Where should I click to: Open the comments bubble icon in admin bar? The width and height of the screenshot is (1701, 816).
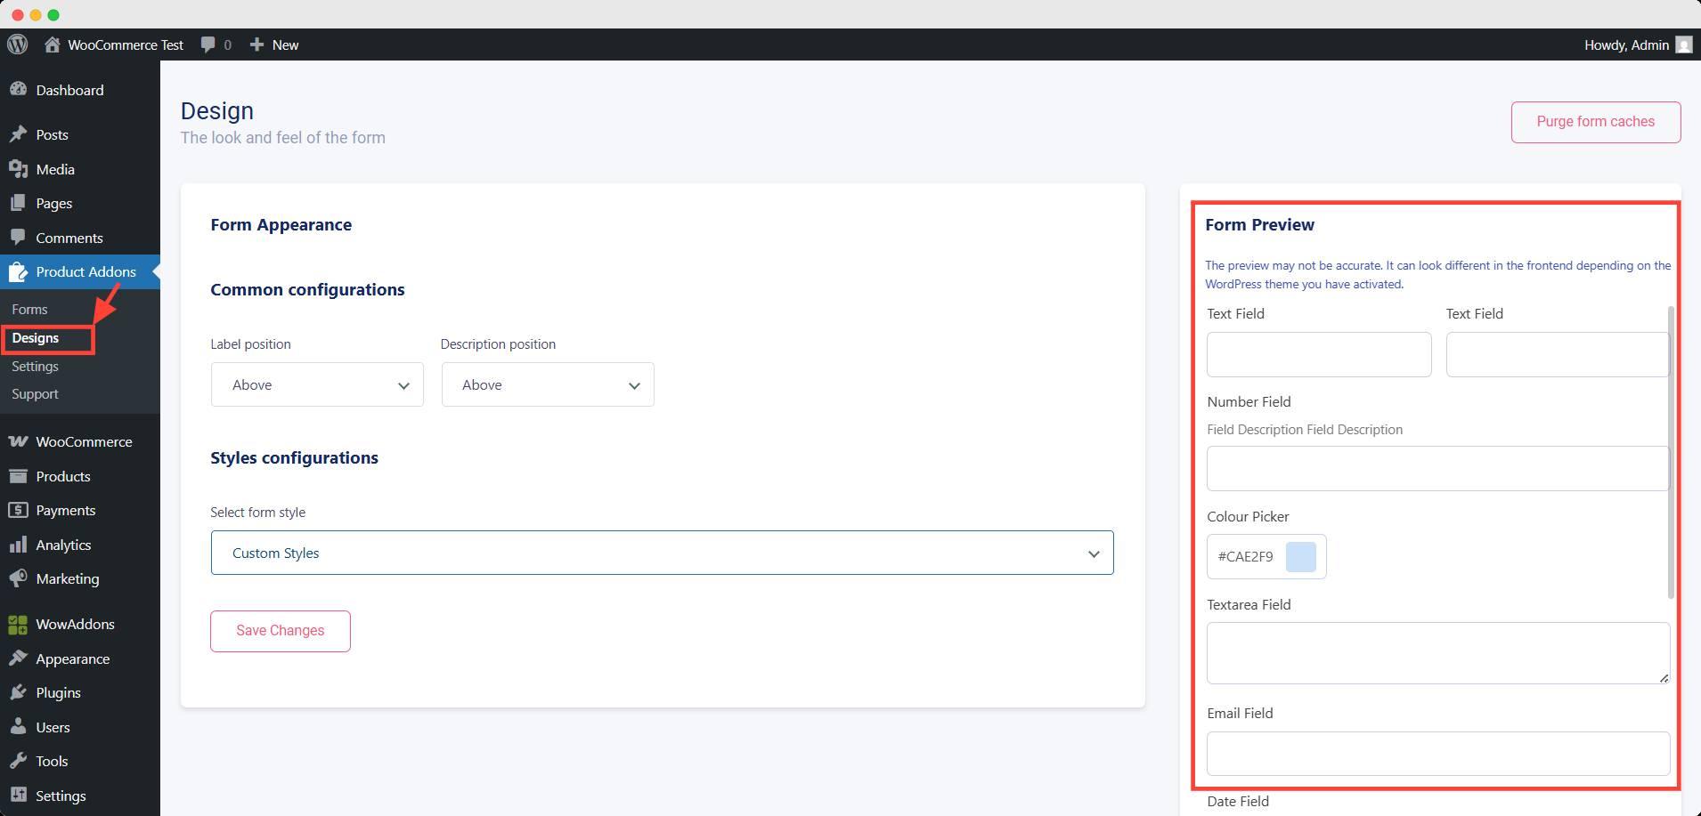pyautogui.click(x=208, y=44)
